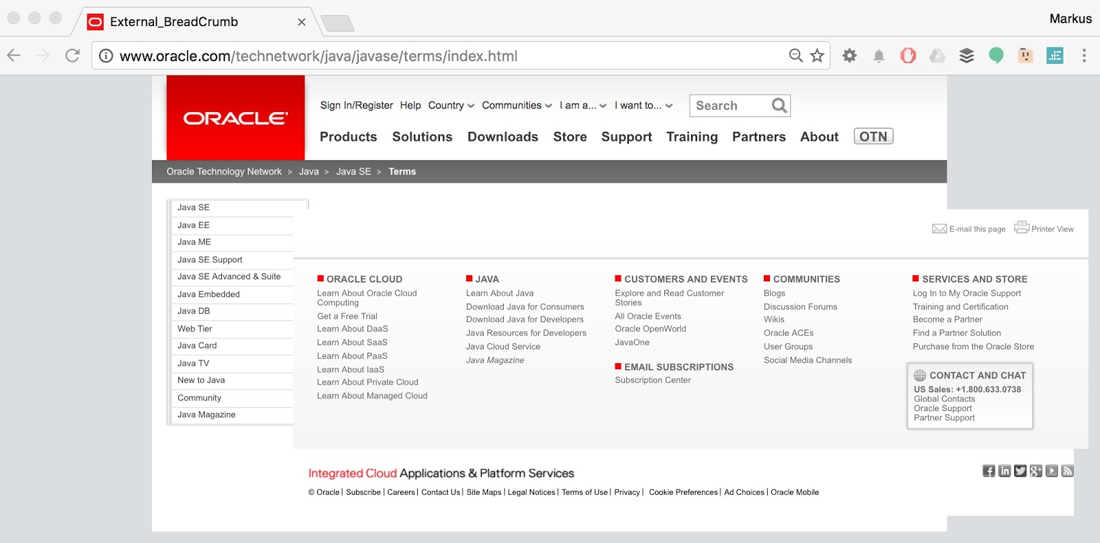The image size is (1100, 543).
Task: Bookmark the page with the star icon
Action: pos(817,56)
